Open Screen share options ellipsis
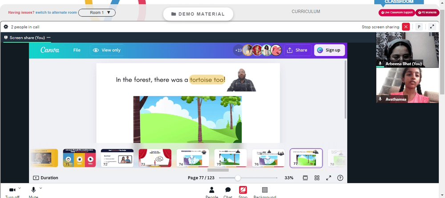This screenshot has height=198, width=445. pos(49,37)
